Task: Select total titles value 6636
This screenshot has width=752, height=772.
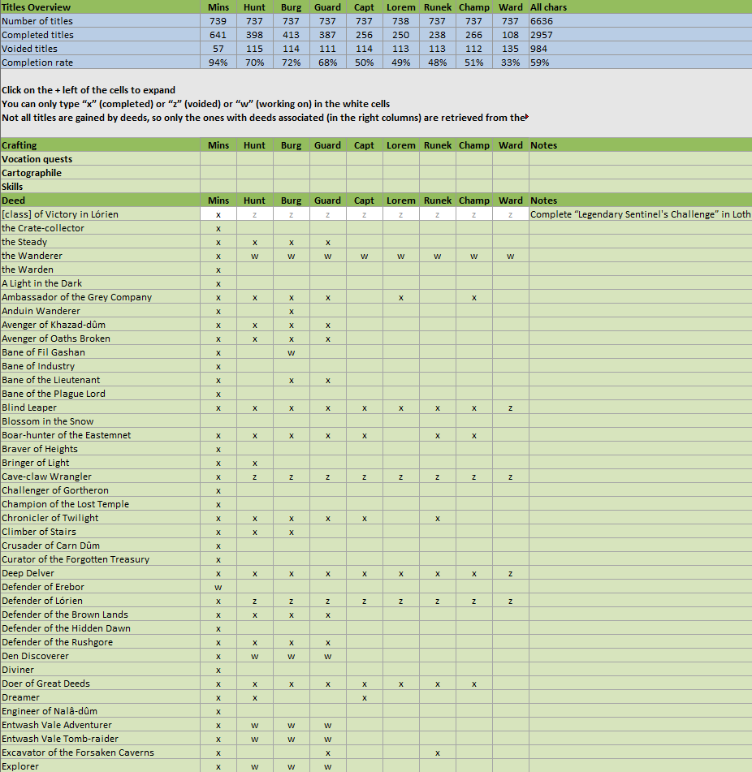Action: [640, 20]
